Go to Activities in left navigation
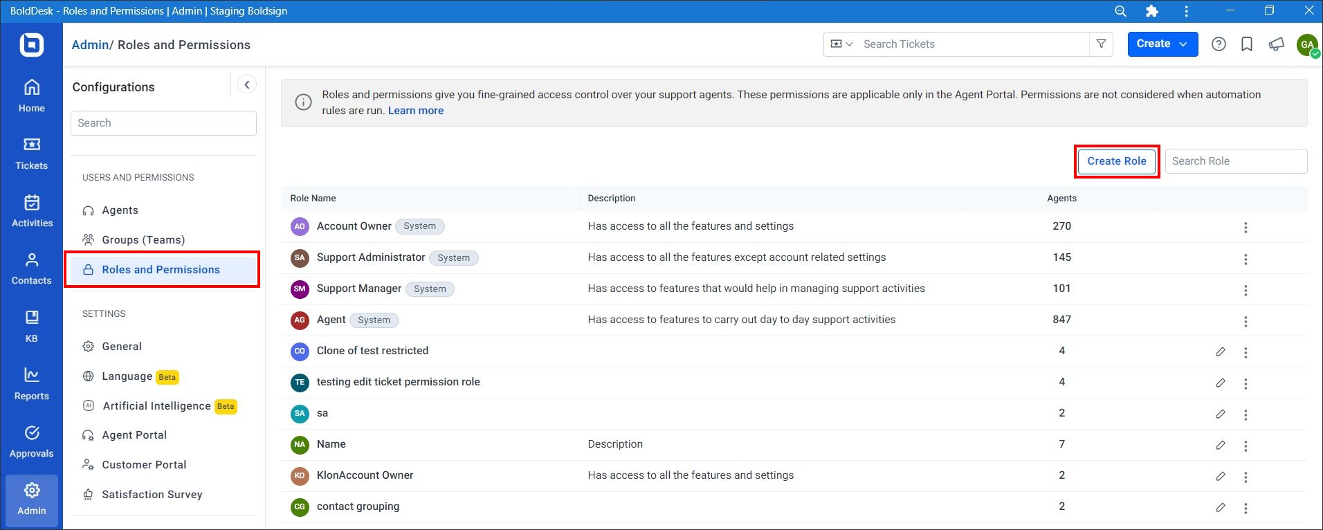The width and height of the screenshot is (1323, 530). coord(32,211)
